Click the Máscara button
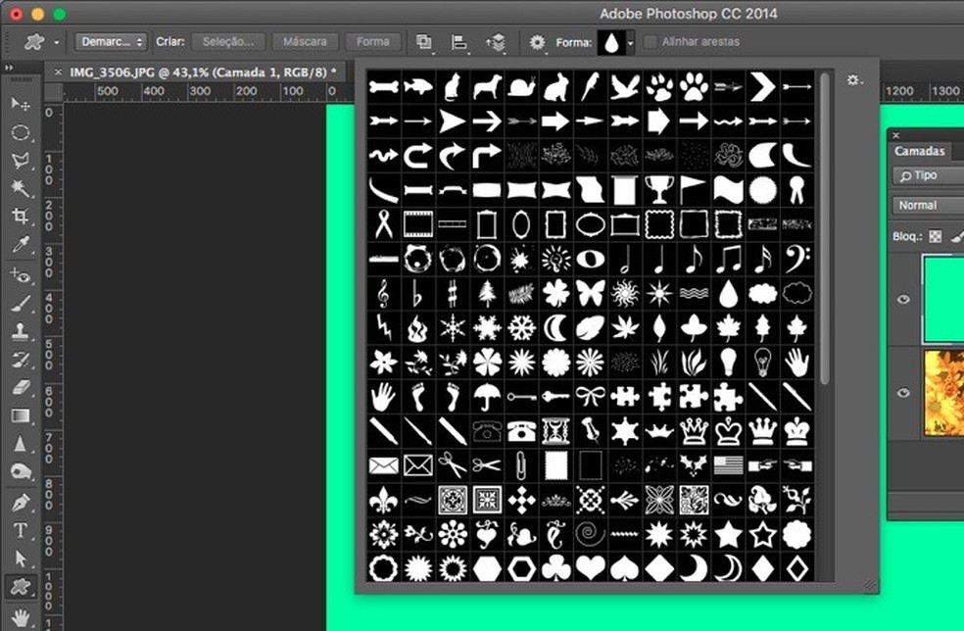Screen dimensions: 964x631 pos(305,42)
